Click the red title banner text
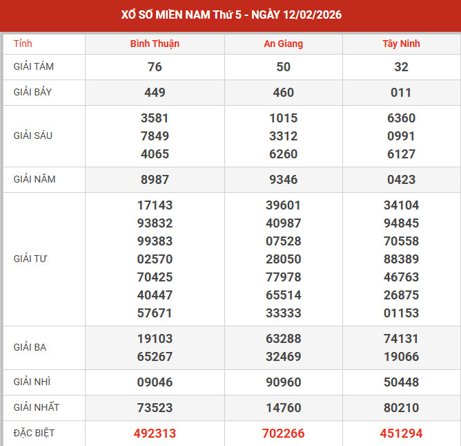The width and height of the screenshot is (461, 446). [230, 15]
